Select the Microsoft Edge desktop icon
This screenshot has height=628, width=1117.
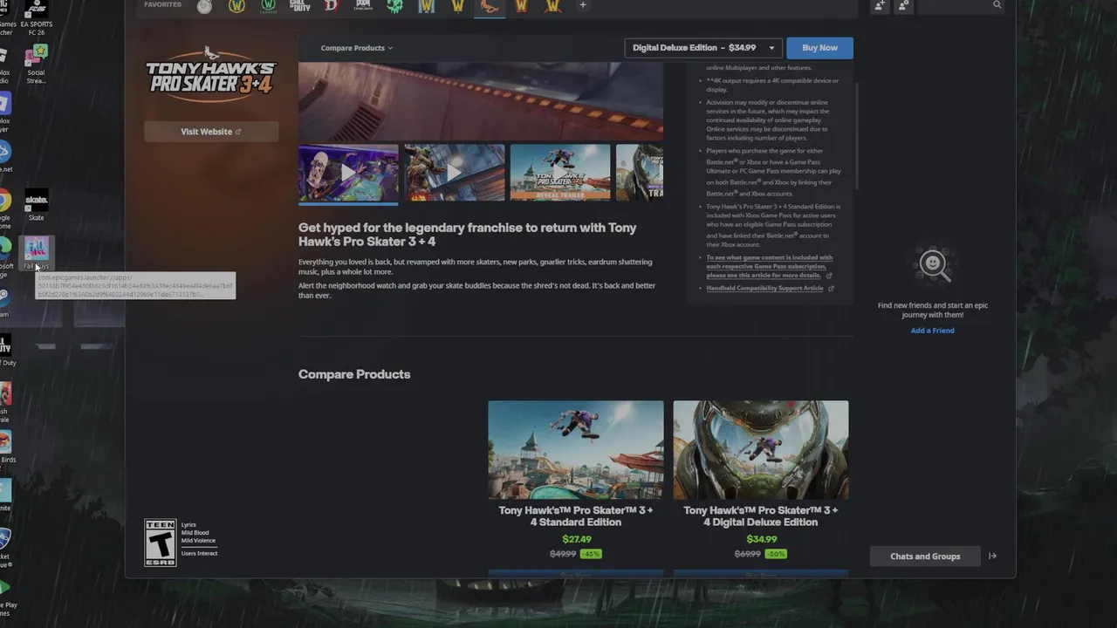pyautogui.click(x=4, y=256)
